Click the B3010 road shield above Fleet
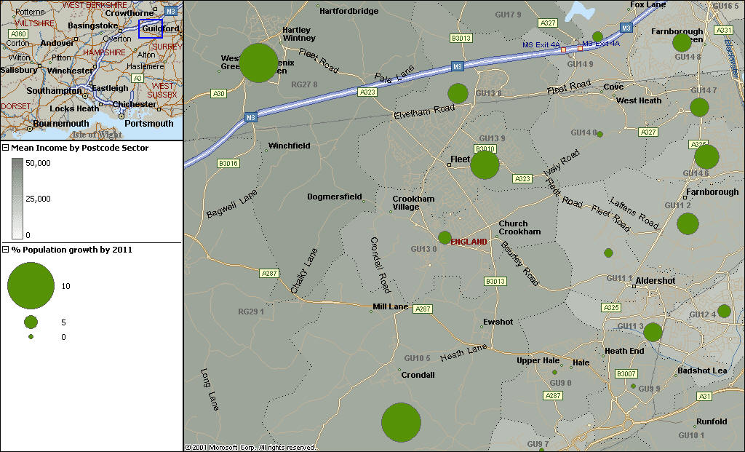This screenshot has height=452, width=745. pos(486,148)
